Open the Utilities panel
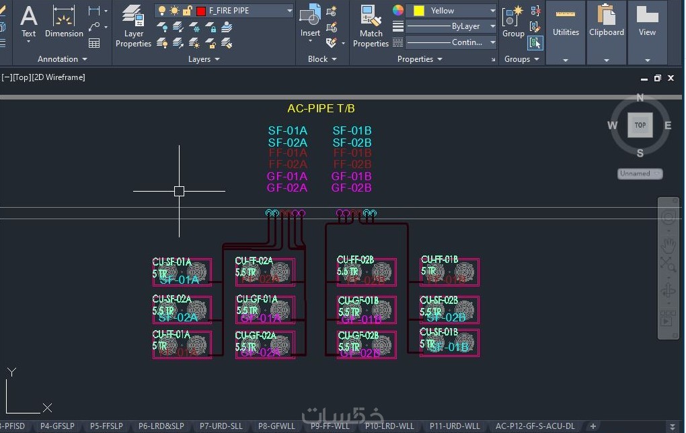 (565, 32)
